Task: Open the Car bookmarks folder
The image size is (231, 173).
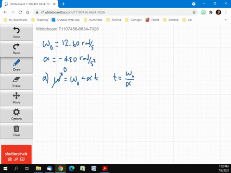Action: click(187, 20)
